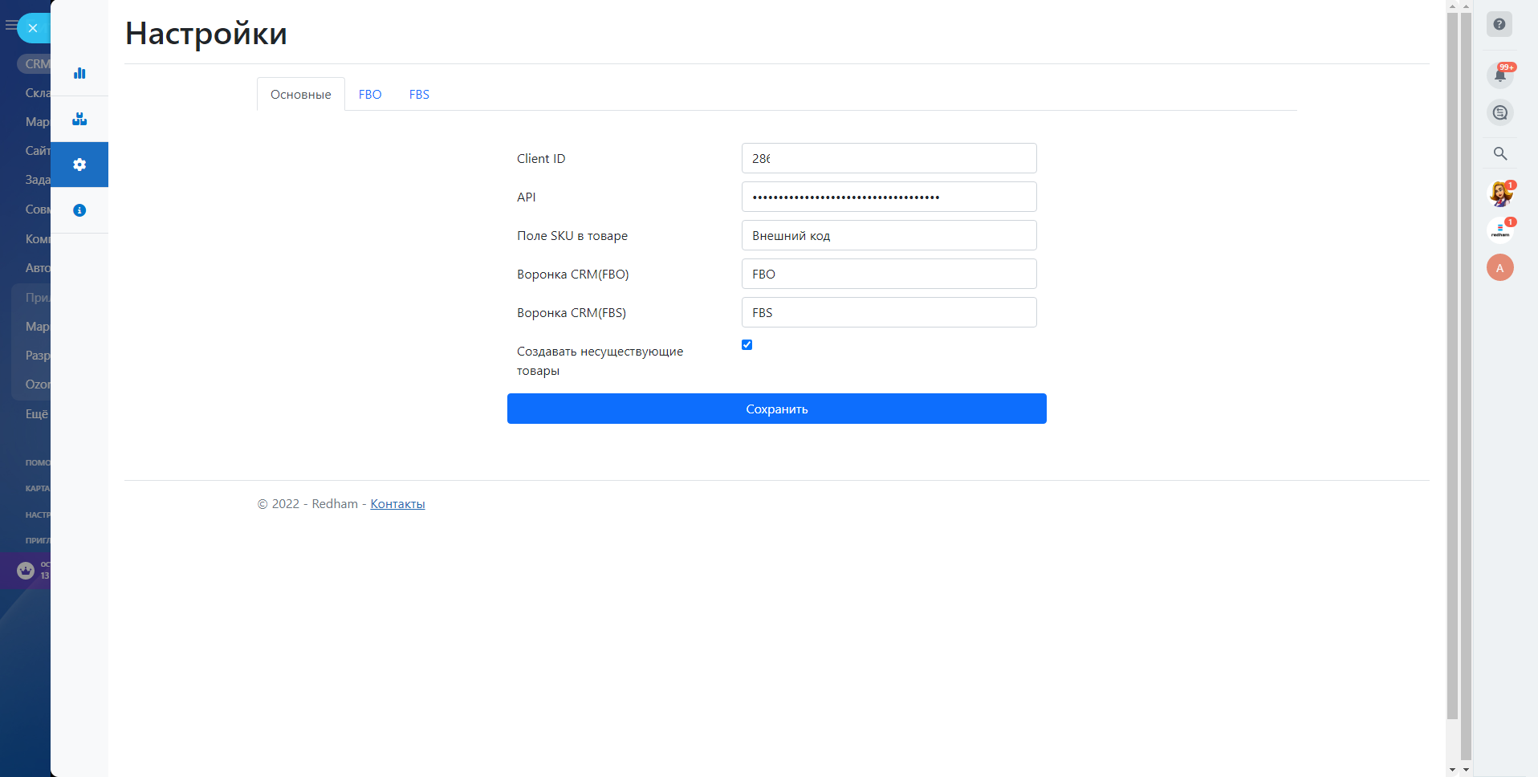
Task: Open chat with the cartoon woman avatar
Action: 1499,193
